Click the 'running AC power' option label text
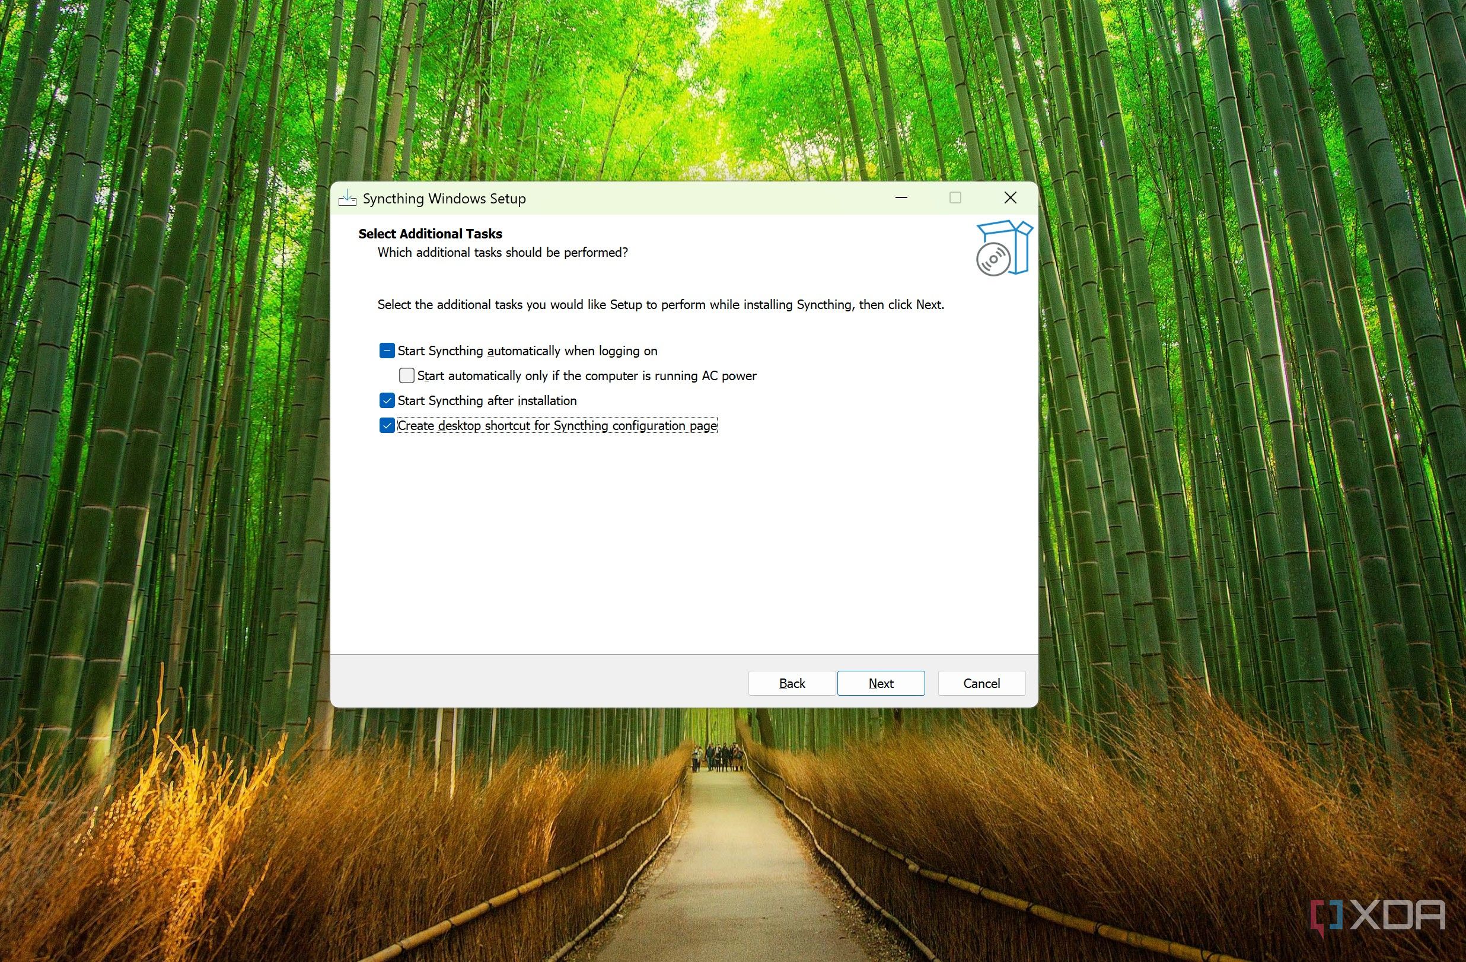This screenshot has height=962, width=1466. click(587, 375)
